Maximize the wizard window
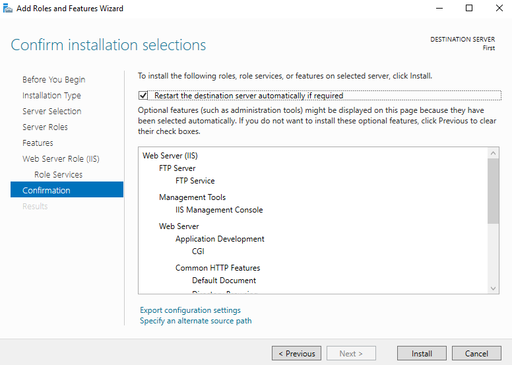Viewport: 512px width, 365px height. click(x=469, y=8)
